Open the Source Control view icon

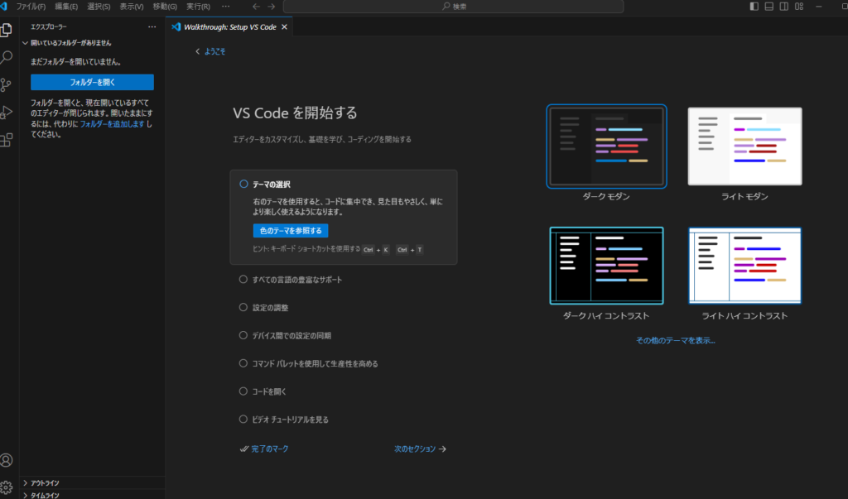point(7,84)
